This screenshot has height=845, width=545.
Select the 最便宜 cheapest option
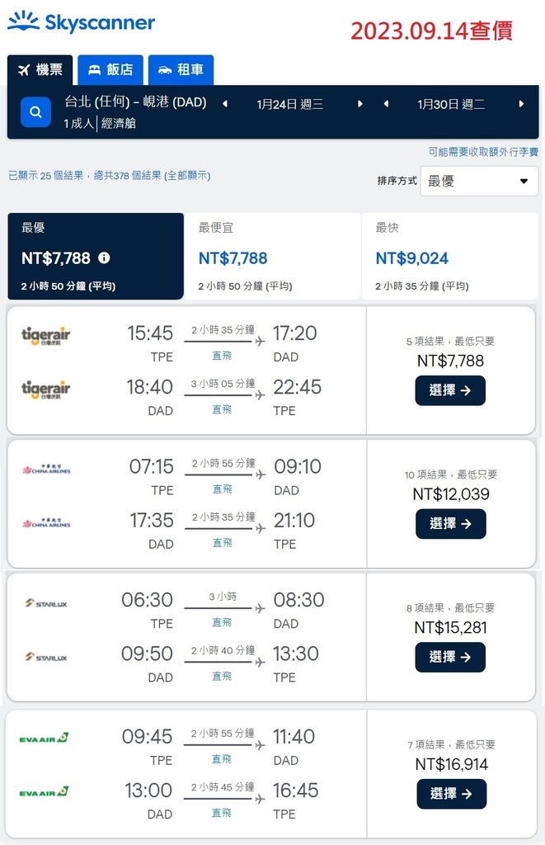coord(272,257)
